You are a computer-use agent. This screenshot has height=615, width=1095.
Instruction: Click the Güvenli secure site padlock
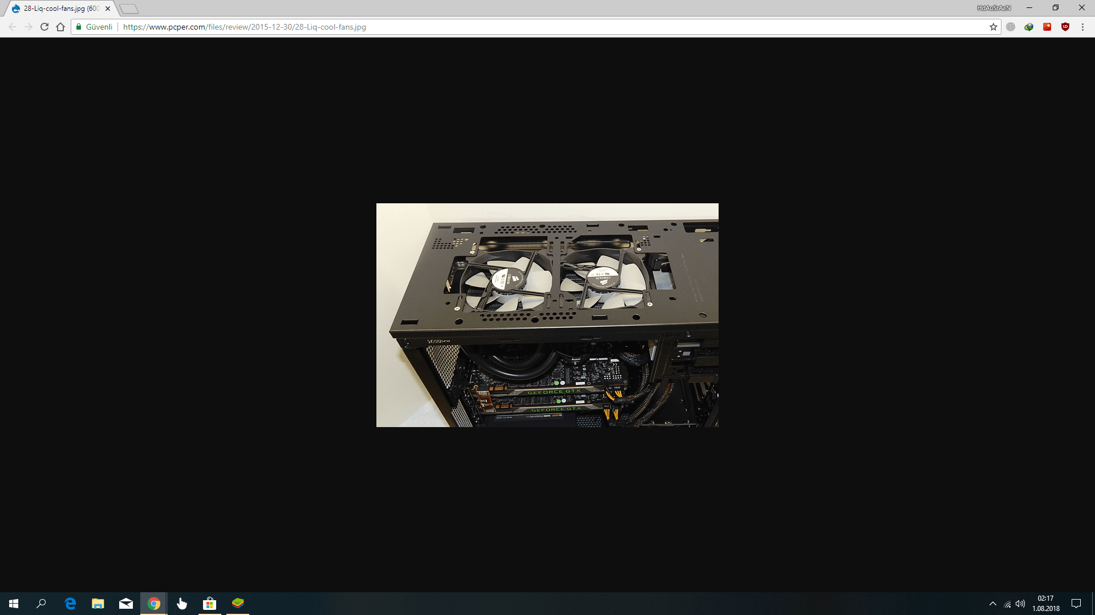[x=95, y=27]
